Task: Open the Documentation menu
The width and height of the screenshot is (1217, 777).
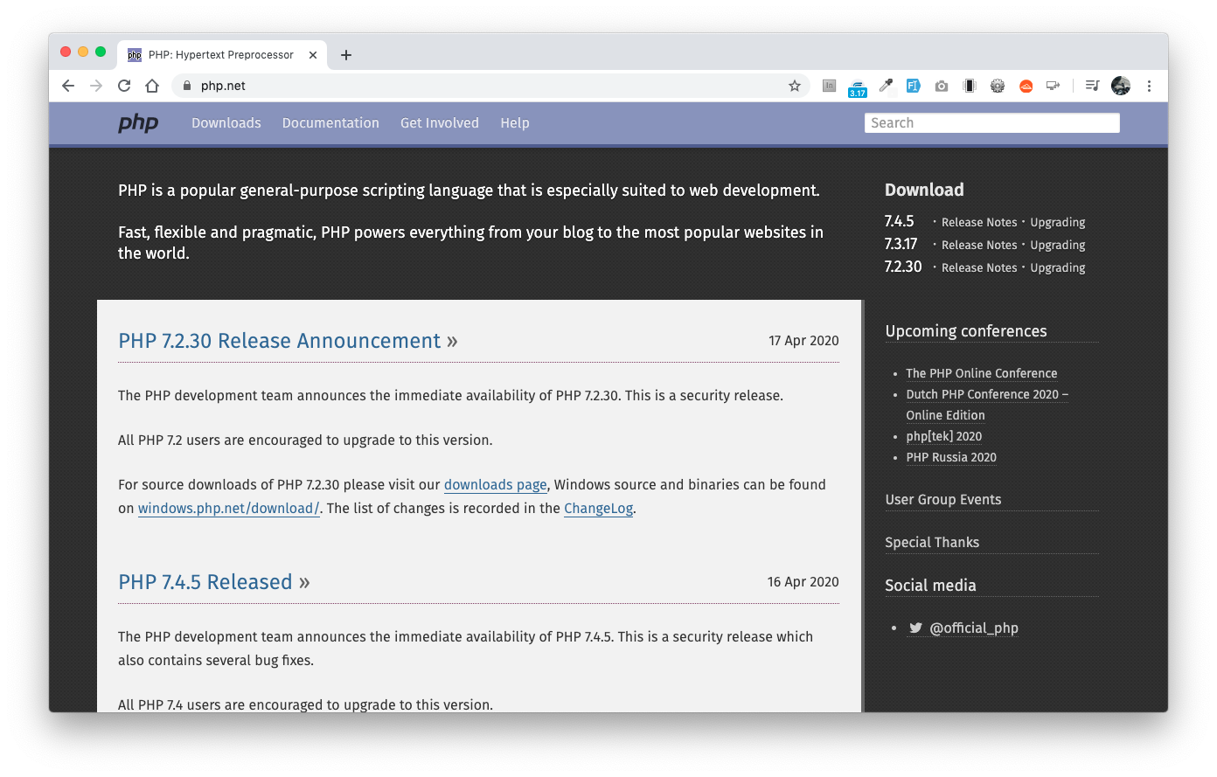Action: point(330,123)
